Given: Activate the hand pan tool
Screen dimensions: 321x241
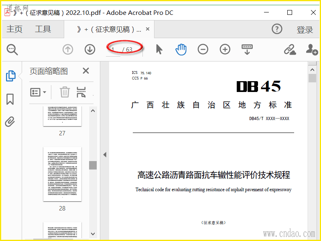Looking at the screenshot, I should click(x=181, y=49).
